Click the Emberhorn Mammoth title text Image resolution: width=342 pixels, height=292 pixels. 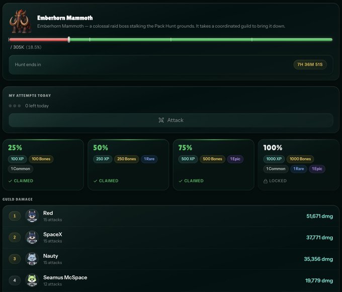[65, 18]
